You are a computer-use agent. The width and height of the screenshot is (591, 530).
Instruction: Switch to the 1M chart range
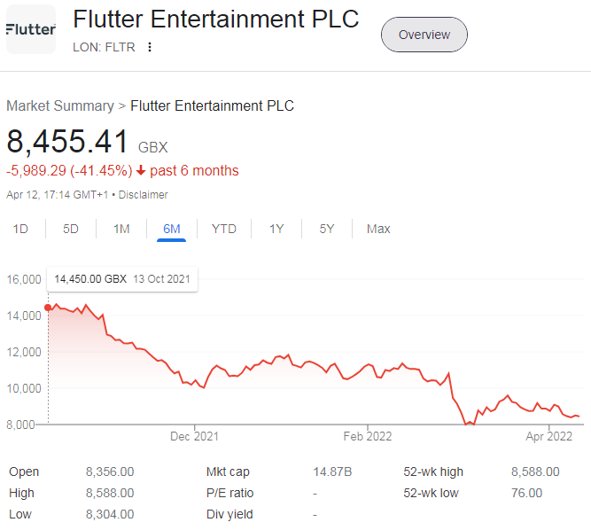tap(121, 229)
